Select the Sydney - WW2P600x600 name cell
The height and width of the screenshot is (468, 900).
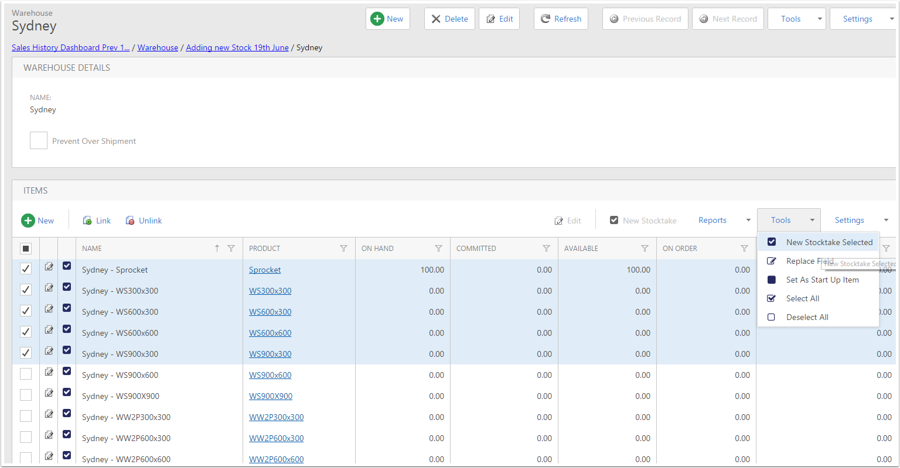(x=159, y=459)
